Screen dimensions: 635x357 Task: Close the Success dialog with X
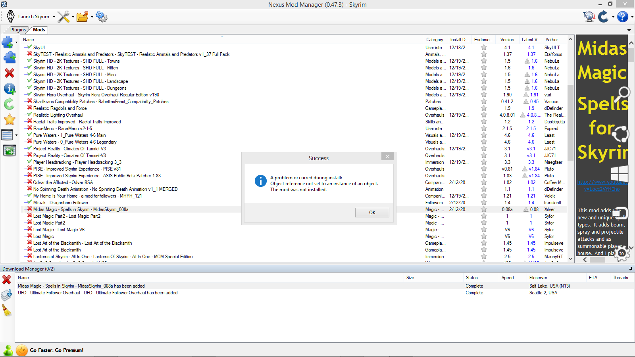coord(388,157)
